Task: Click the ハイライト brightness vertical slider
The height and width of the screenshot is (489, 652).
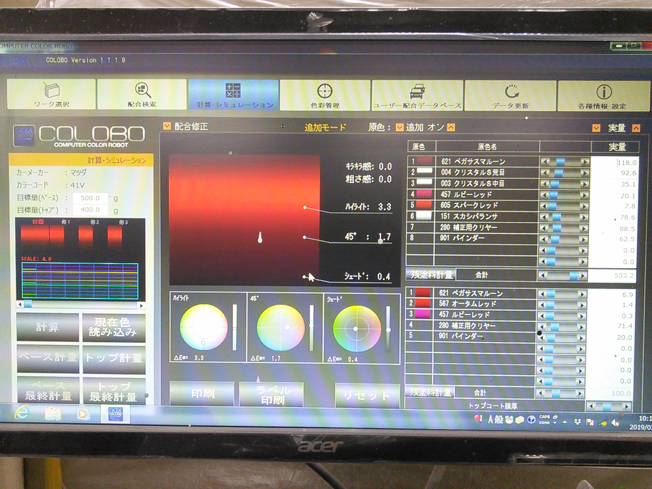Action: pyautogui.click(x=234, y=327)
